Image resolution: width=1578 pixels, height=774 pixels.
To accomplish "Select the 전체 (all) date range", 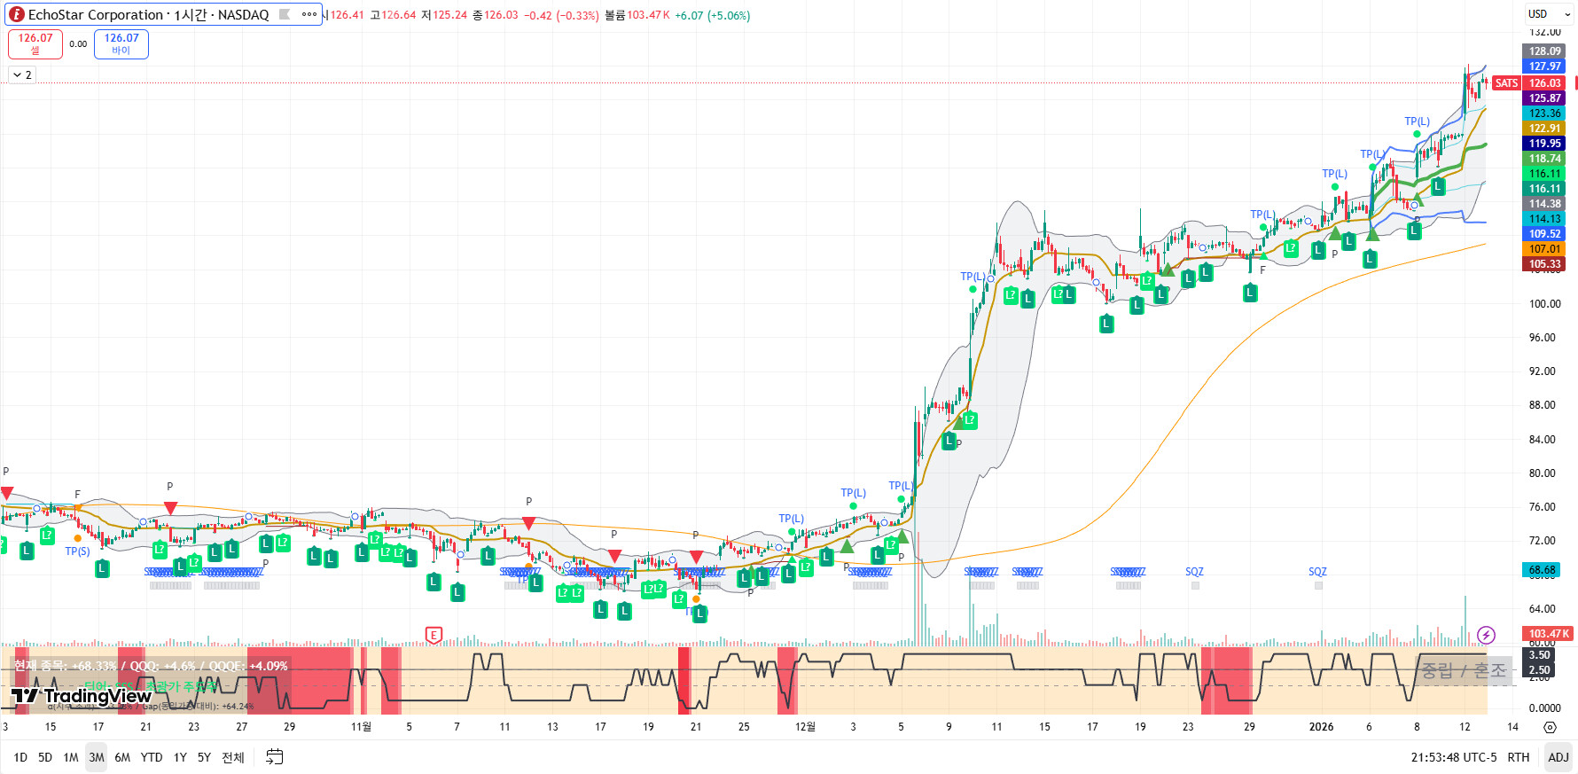I will coord(233,757).
